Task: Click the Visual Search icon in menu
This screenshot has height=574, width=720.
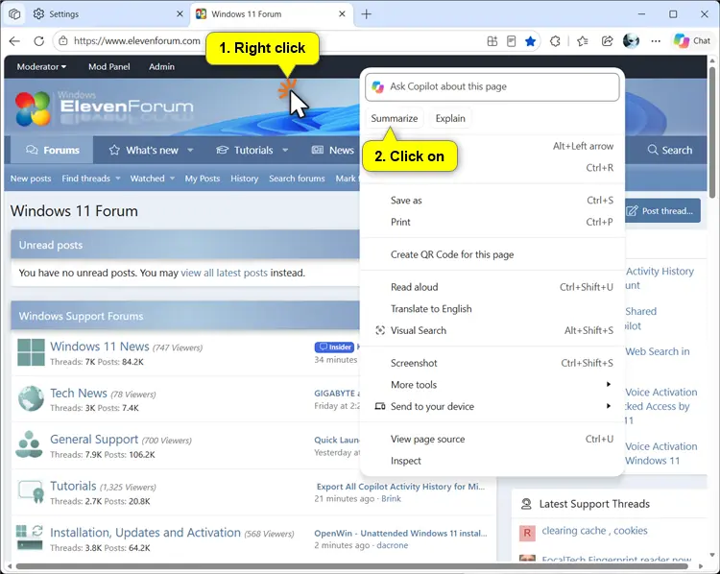Action: pyautogui.click(x=380, y=330)
